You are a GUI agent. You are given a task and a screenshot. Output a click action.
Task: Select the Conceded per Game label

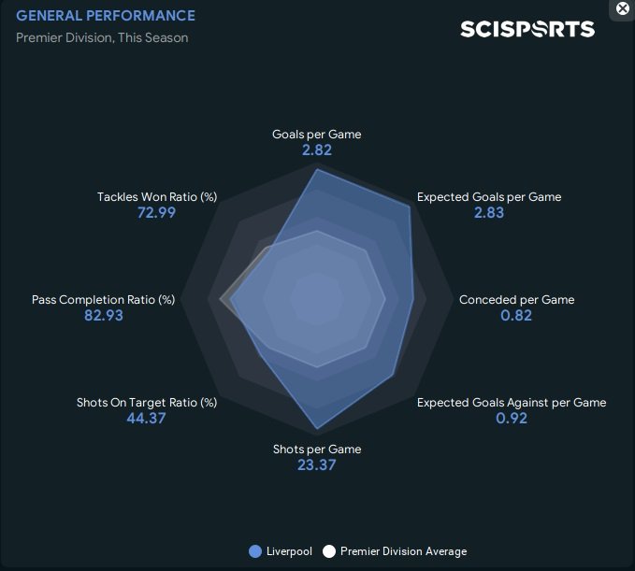coord(516,300)
